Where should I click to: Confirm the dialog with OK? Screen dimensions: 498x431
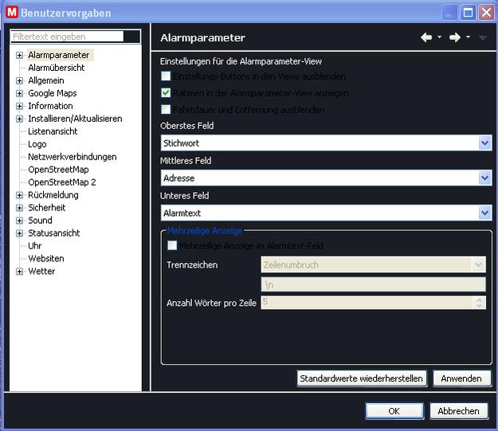click(394, 411)
